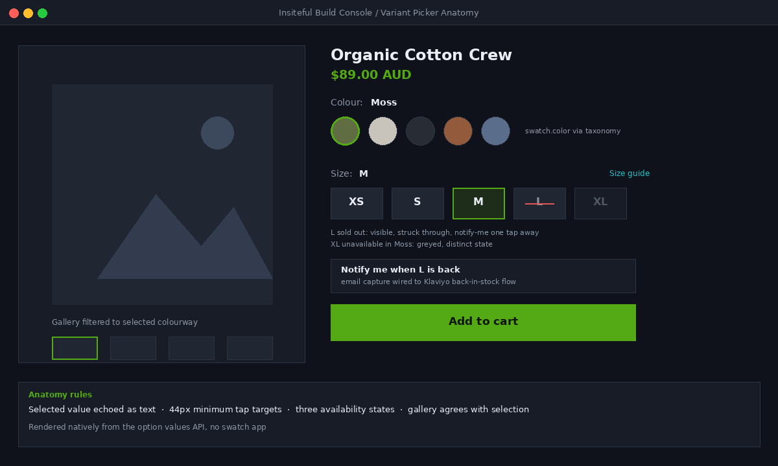Open the main product gallery image
Screen dimensions: 778x466
[162, 194]
